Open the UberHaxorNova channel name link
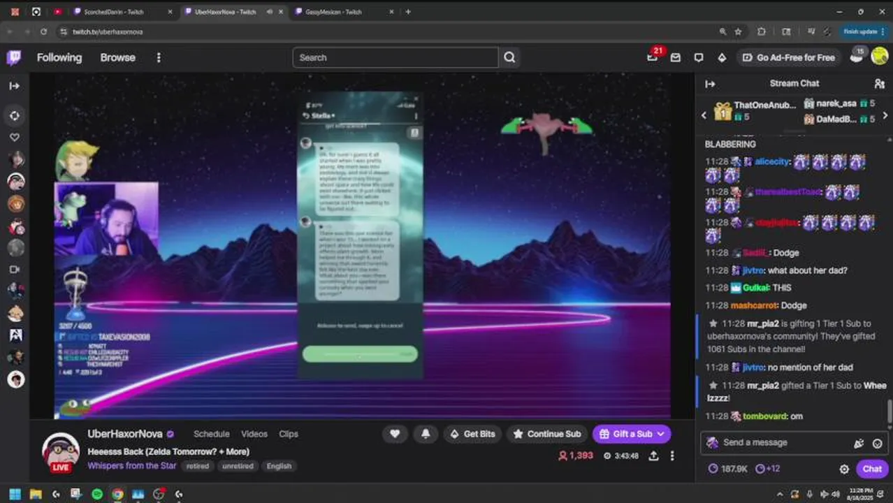893x503 pixels. [125, 434]
